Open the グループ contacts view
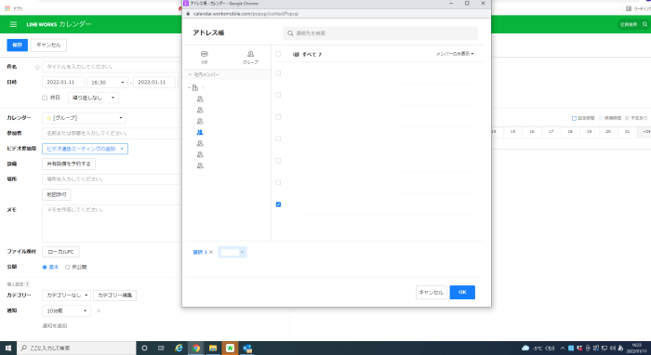The image size is (651, 355). click(x=250, y=58)
